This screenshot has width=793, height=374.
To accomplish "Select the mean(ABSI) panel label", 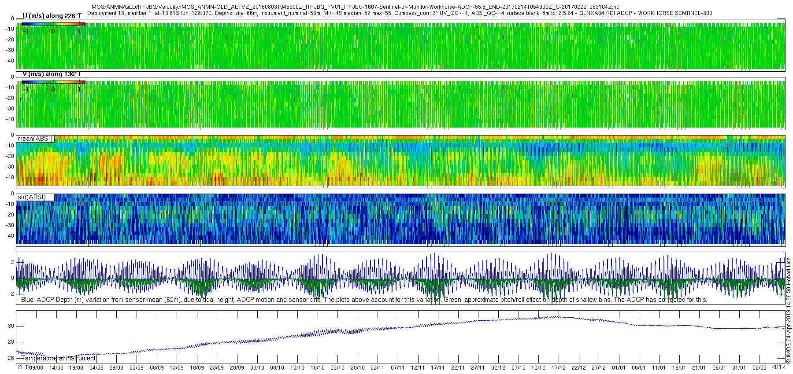I will coord(35,139).
